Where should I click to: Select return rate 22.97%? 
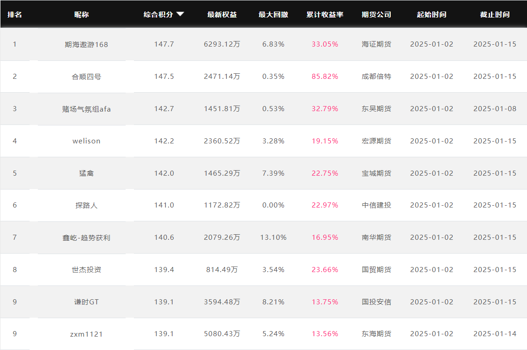[x=325, y=205]
